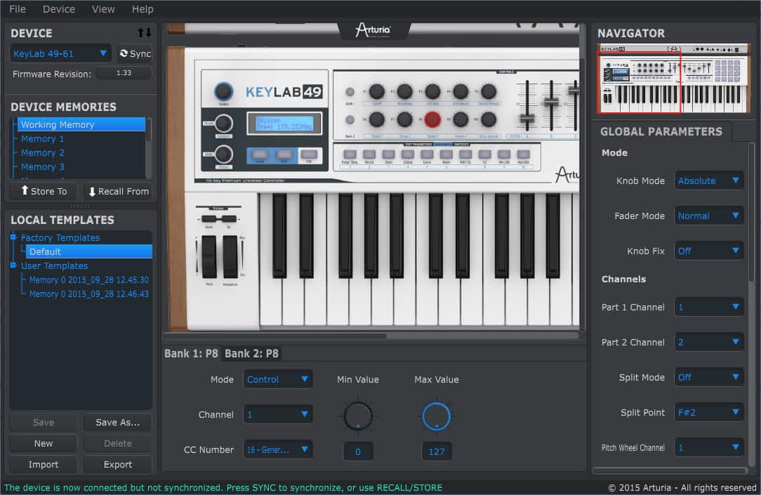This screenshot has height=495, width=761.
Task: Collapse the User Templates tree
Action: coord(13,265)
